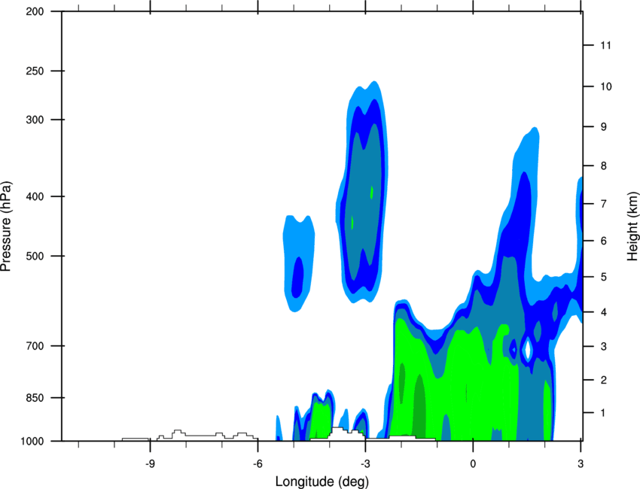Viewport: 640px width, 489px height.
Task: Click the 400 hPa pressure tick label
Action: (35, 196)
